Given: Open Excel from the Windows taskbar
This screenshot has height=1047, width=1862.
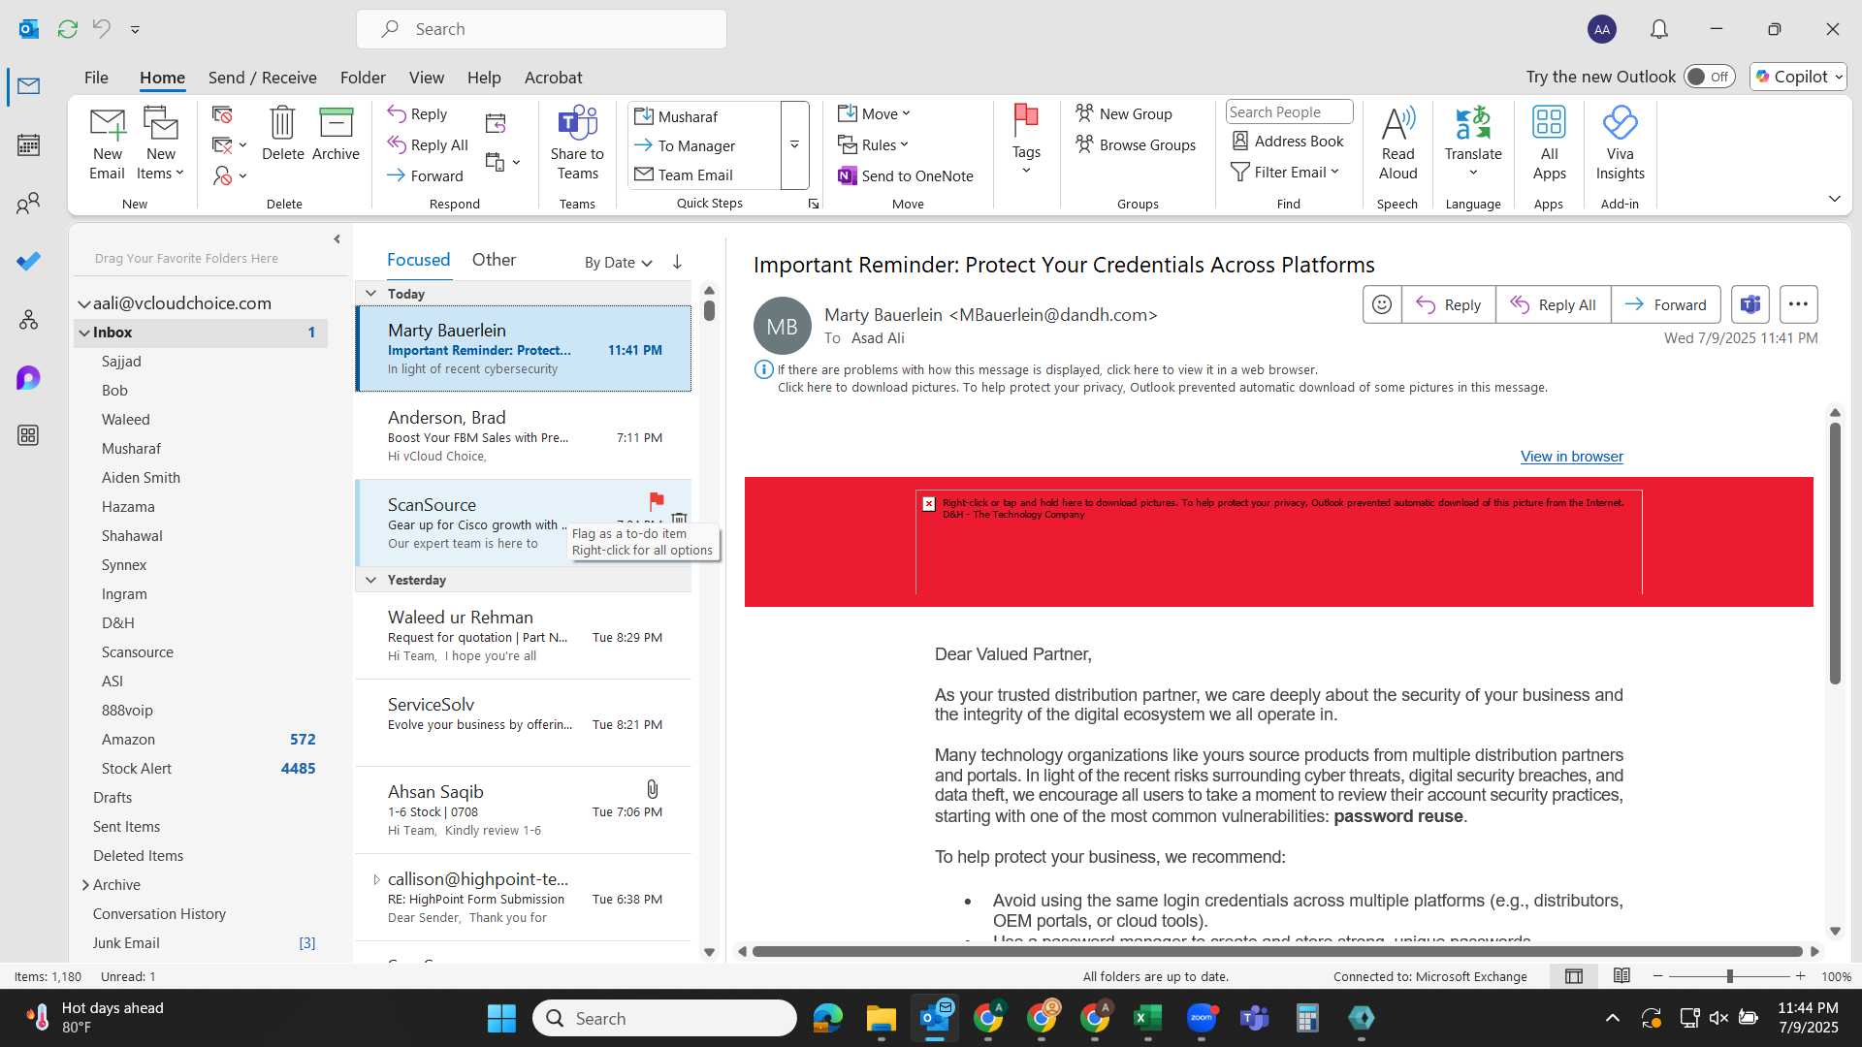Looking at the screenshot, I should coord(1147,1018).
